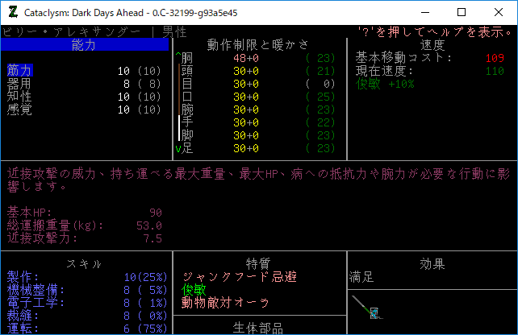Pick the 感覚 stat entry

[x=19, y=110]
